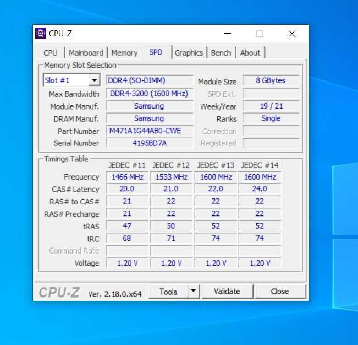Click the tRC value 68

pyautogui.click(x=127, y=239)
